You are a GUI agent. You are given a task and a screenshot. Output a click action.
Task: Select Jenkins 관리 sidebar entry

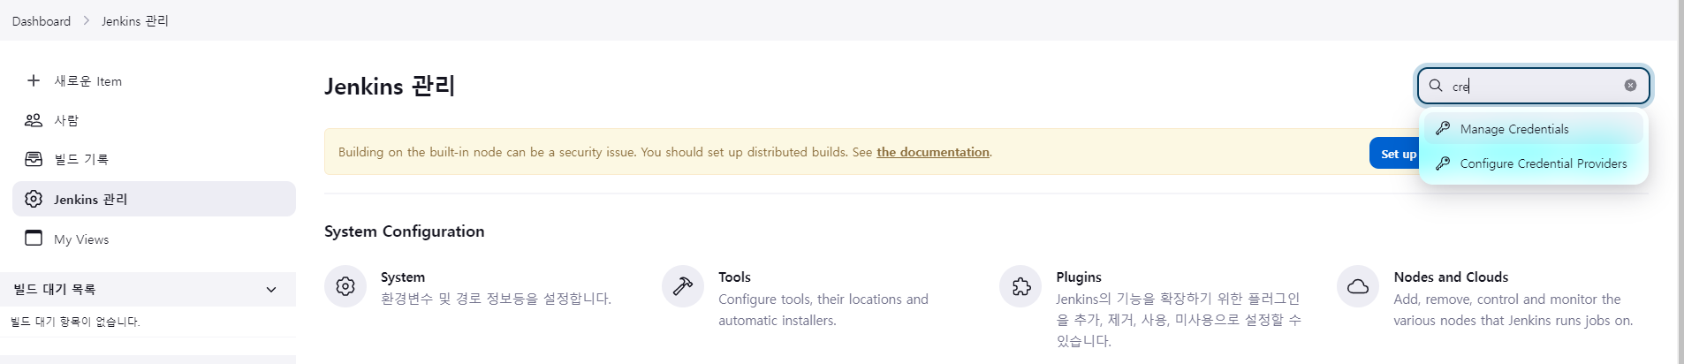[154, 199]
